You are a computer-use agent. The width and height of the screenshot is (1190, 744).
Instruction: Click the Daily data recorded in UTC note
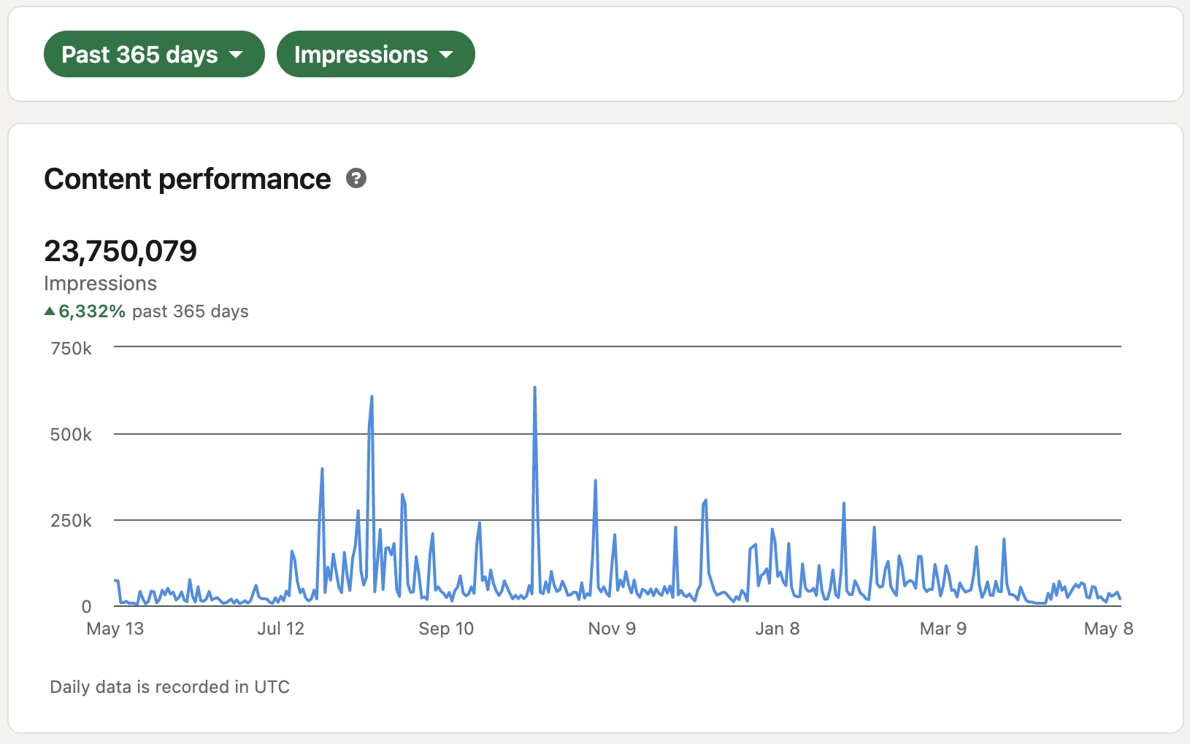pyautogui.click(x=169, y=687)
